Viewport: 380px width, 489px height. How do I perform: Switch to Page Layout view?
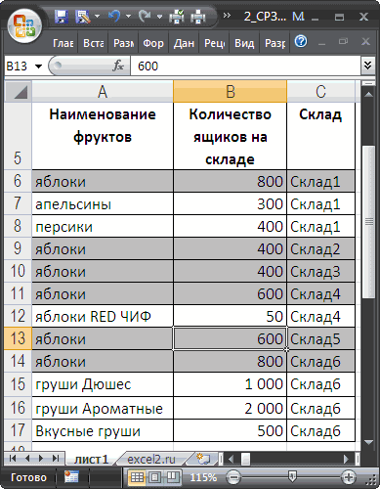point(154,477)
